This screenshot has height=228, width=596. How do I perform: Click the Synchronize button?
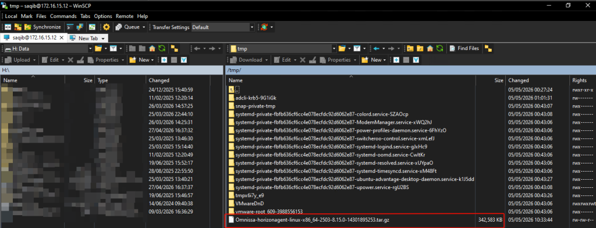42,27
